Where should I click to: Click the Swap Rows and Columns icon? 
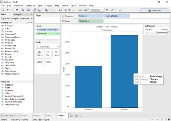60,10
